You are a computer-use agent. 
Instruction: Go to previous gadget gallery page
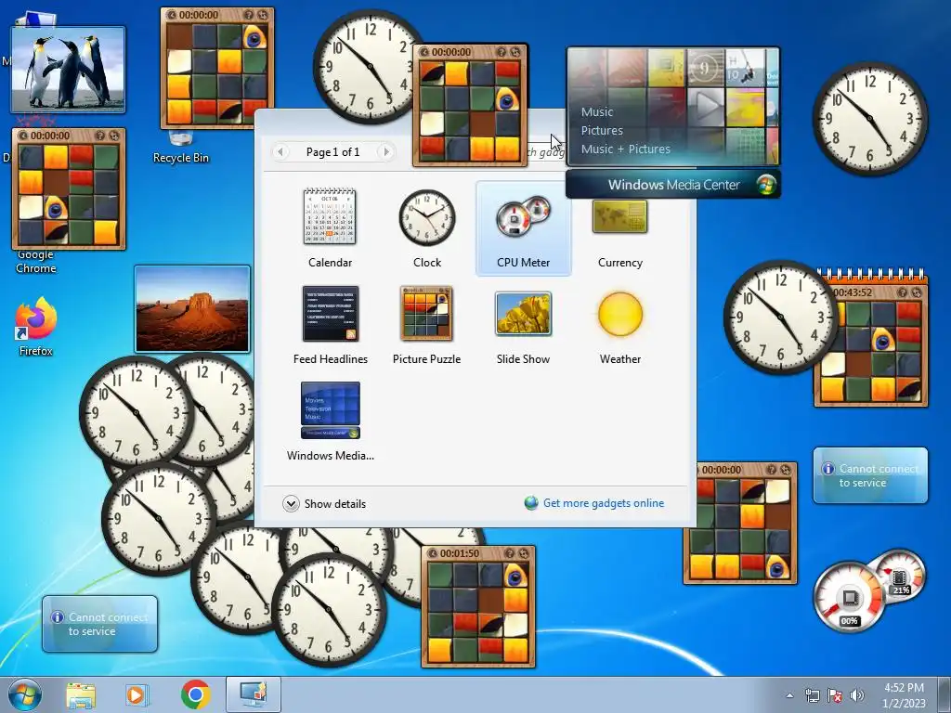[x=280, y=151]
